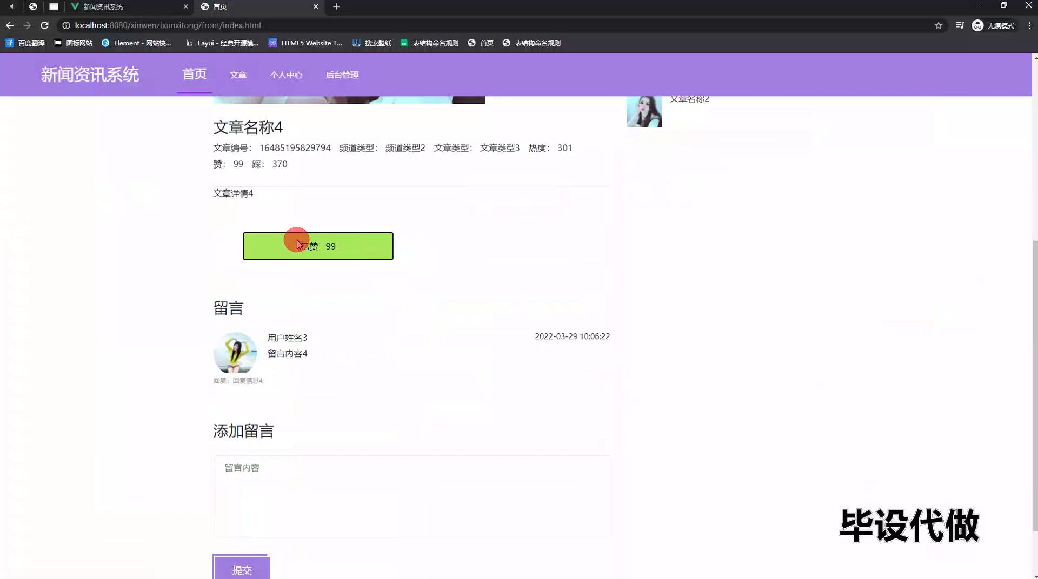Viewport: 1038px width, 579px height.
Task: Click the 文章名称2 sidebar thumbnail
Action: [644, 111]
